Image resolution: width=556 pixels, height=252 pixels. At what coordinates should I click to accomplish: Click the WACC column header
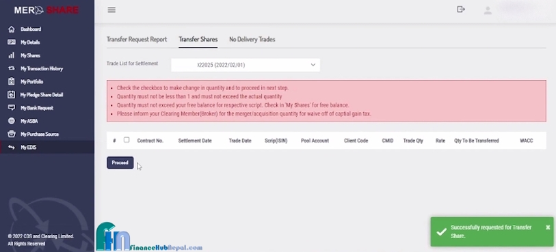pos(527,141)
